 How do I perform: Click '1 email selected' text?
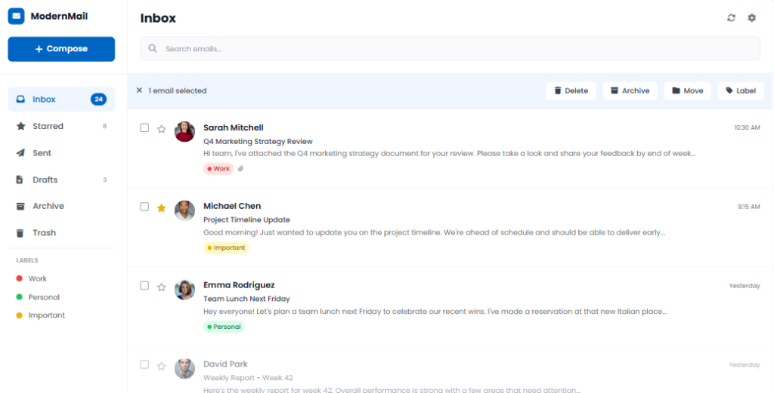178,91
